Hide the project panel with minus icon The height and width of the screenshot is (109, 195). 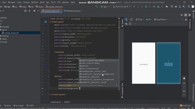coord(38,11)
